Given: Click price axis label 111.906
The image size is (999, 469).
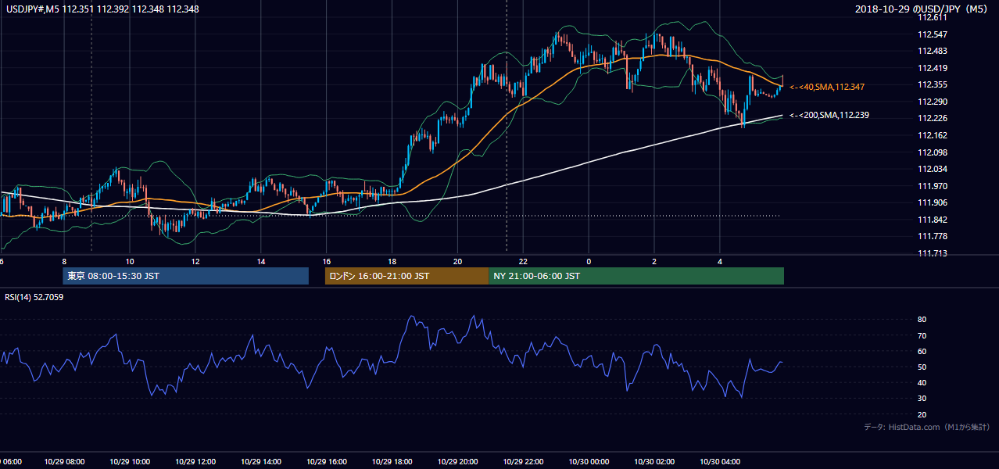Looking at the screenshot, I should pos(933,202).
